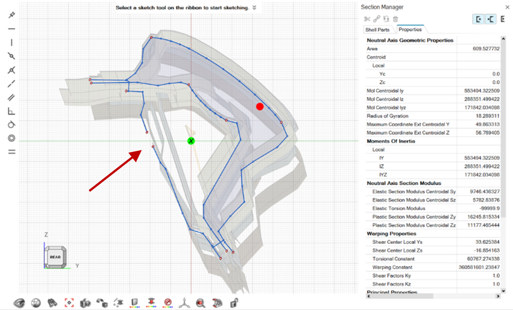Click the eye show/hide icon
This screenshot has width=513, height=310.
[19, 302]
